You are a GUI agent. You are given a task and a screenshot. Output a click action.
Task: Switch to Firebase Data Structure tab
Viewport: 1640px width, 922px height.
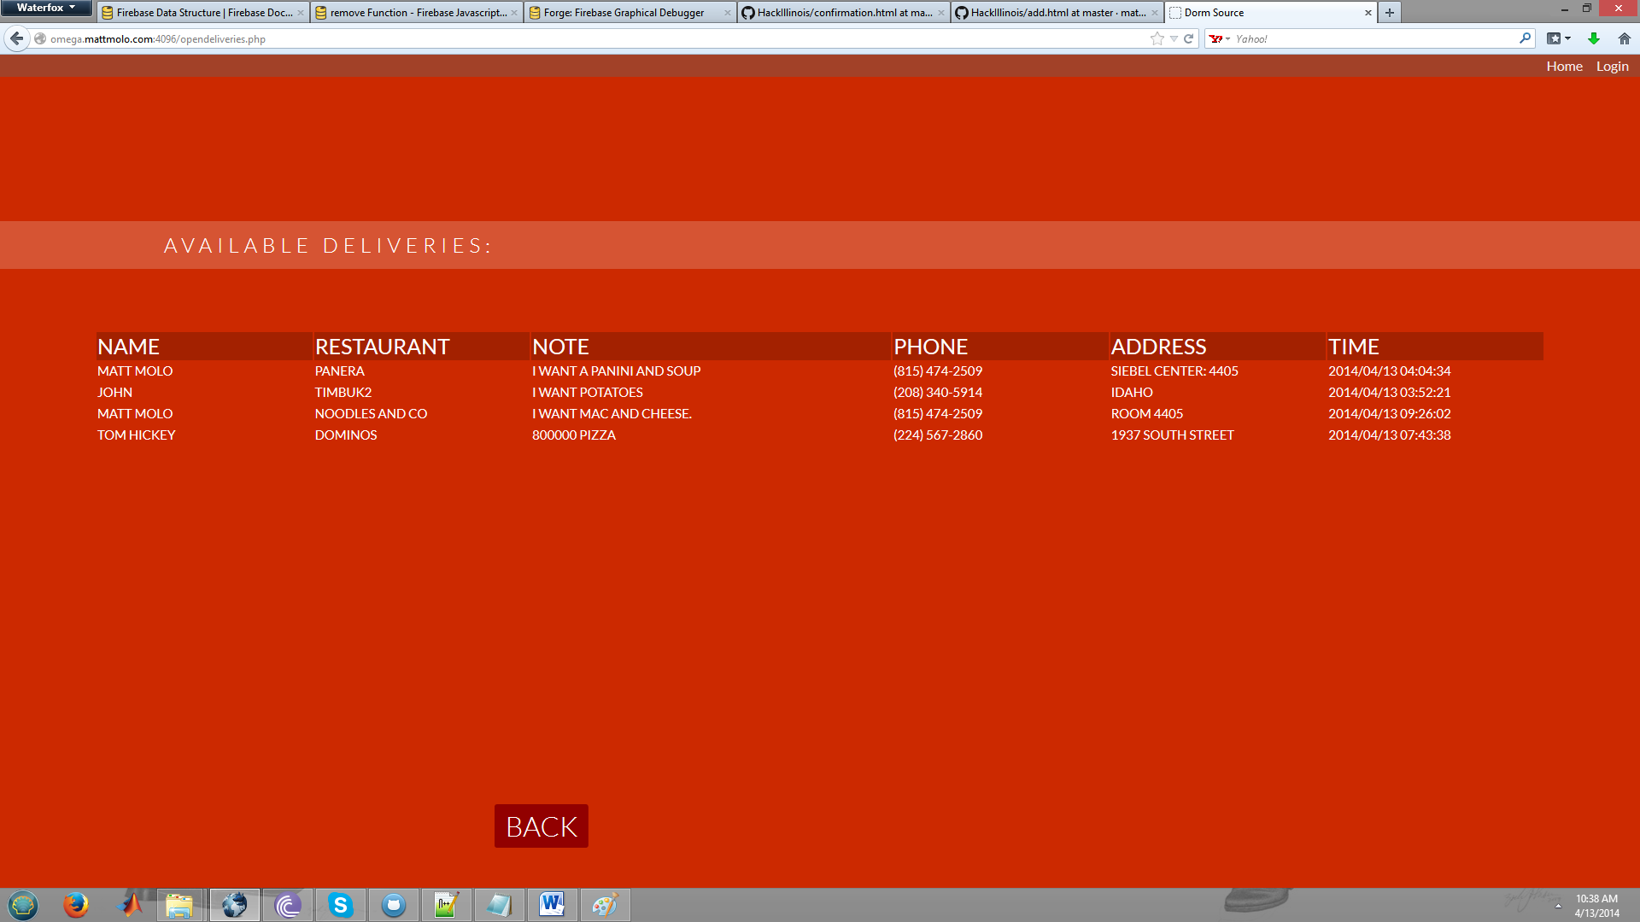pos(203,13)
